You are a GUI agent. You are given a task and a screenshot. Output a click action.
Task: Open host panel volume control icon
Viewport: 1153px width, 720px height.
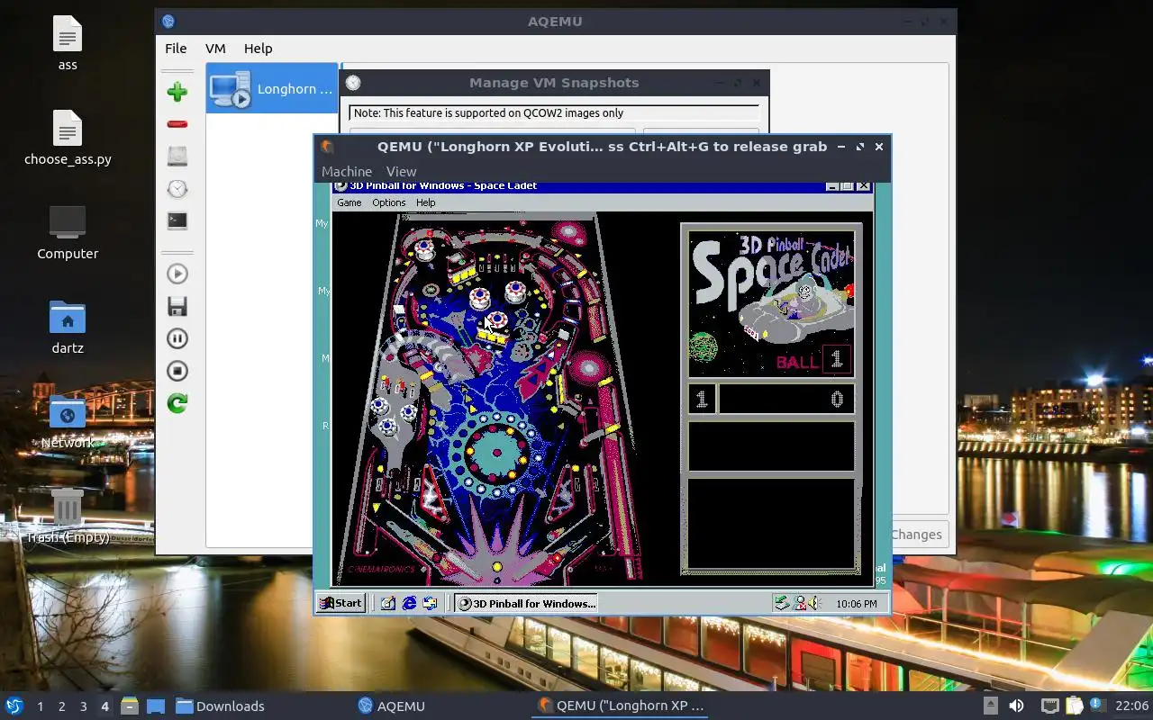coord(1016,706)
